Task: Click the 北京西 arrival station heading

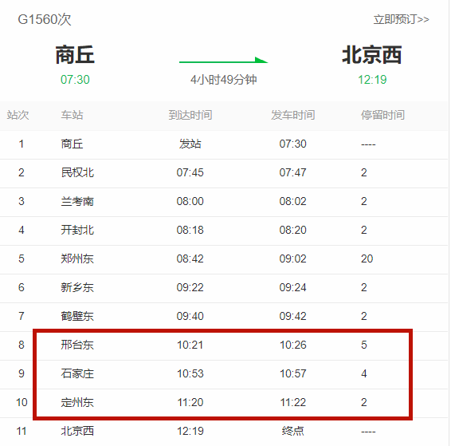Action: click(372, 55)
